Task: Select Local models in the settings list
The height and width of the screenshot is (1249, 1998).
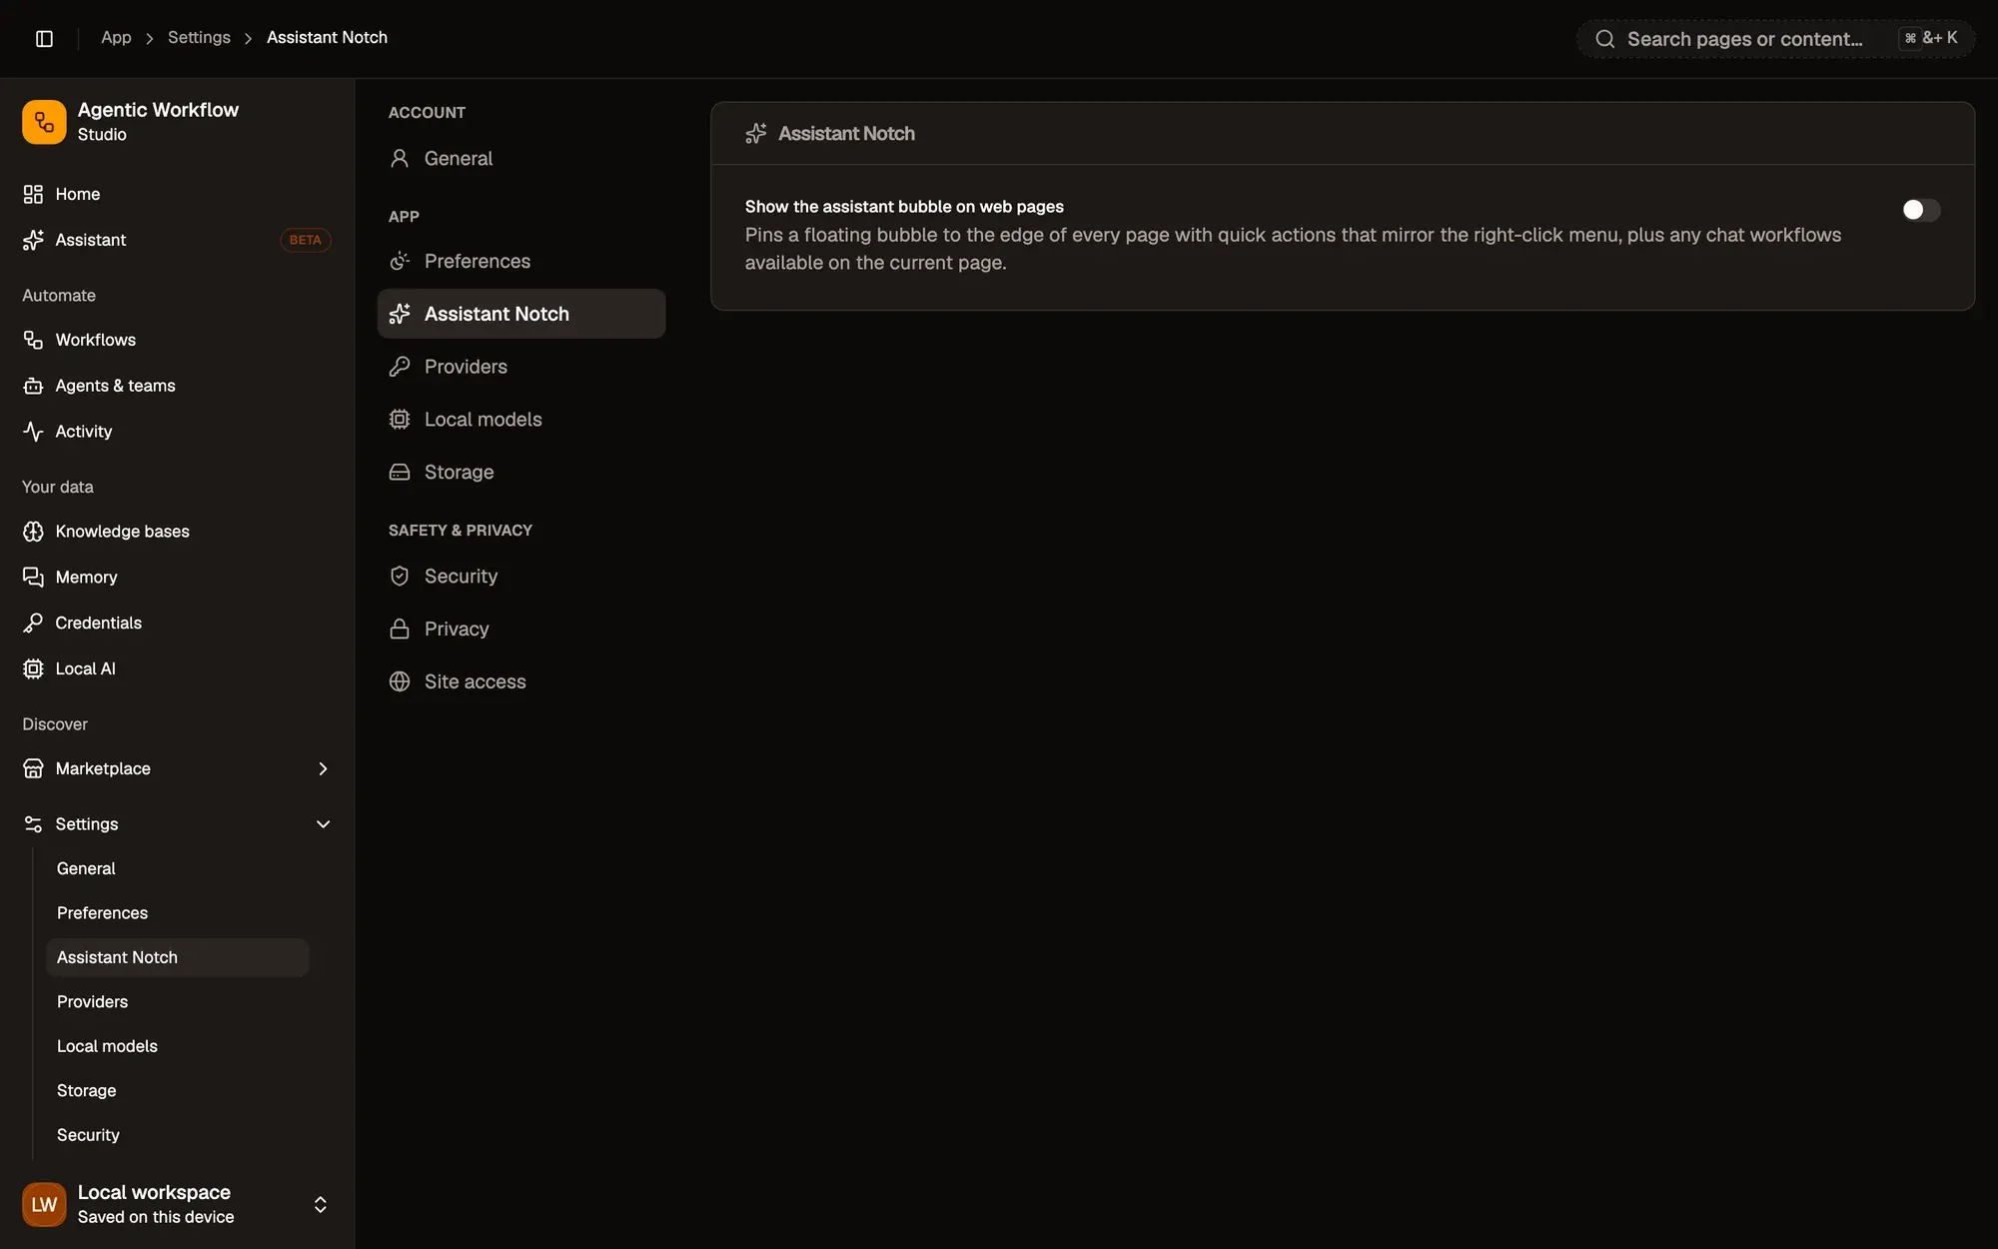Action: [521, 420]
